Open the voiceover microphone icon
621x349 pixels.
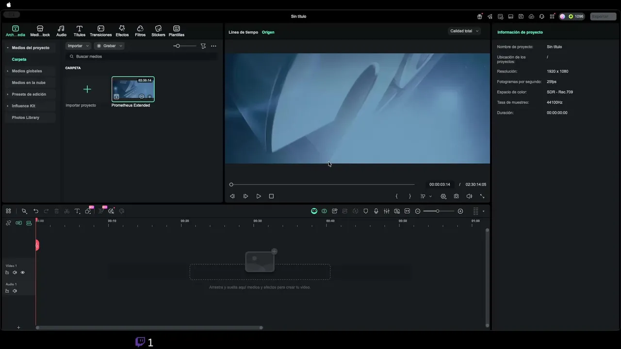click(x=376, y=211)
